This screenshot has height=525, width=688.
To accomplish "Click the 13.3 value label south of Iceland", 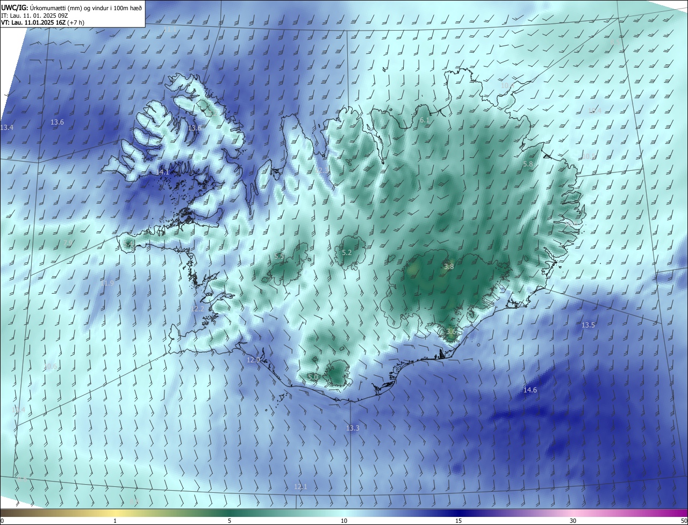I will [x=353, y=428].
